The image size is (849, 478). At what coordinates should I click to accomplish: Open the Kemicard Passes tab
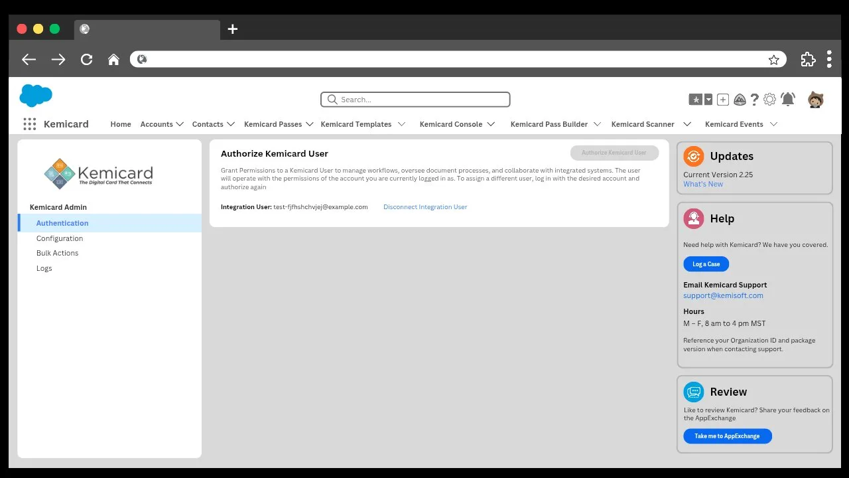click(x=273, y=124)
